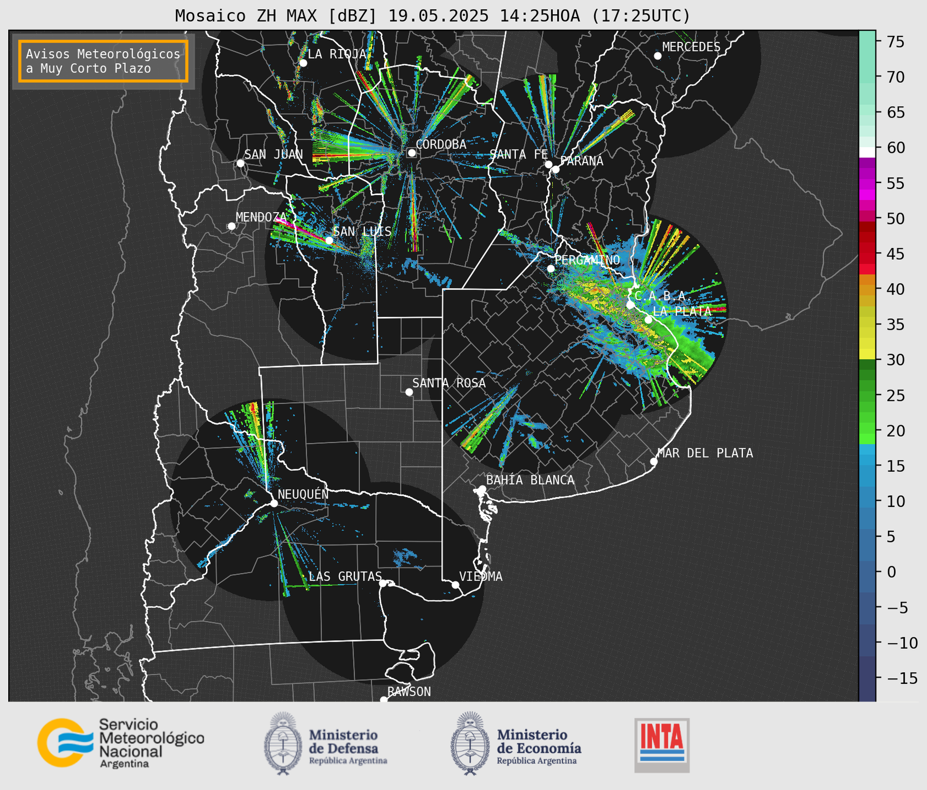Click the BAHÍA BLANCA label text
927x790 pixels.
530,480
